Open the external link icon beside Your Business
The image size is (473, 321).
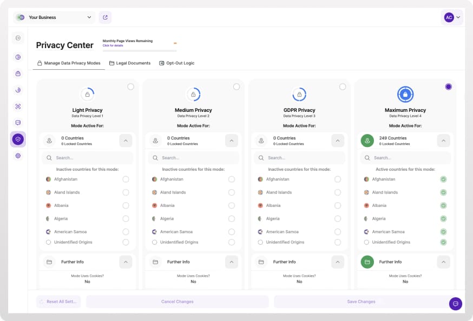click(x=105, y=17)
